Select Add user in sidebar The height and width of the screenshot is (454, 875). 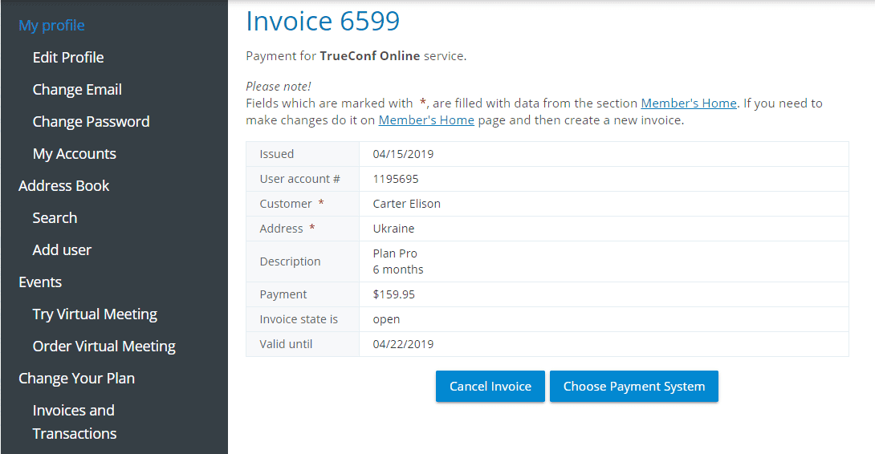(61, 250)
